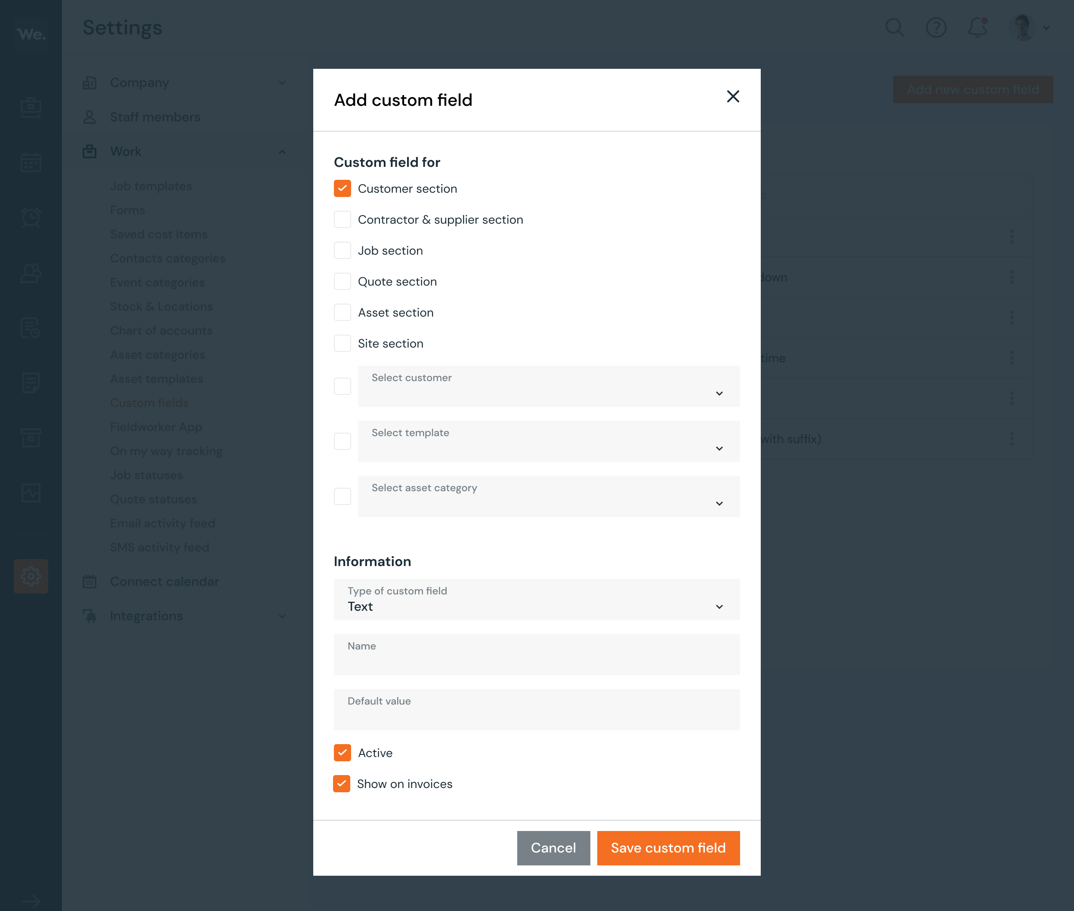Toggle the Customer section checkbox
The width and height of the screenshot is (1074, 911).
coord(342,188)
